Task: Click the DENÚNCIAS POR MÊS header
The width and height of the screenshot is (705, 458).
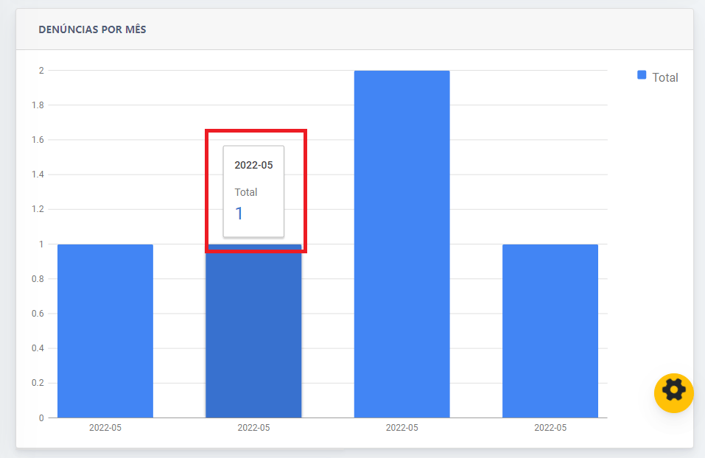Action: tap(91, 29)
